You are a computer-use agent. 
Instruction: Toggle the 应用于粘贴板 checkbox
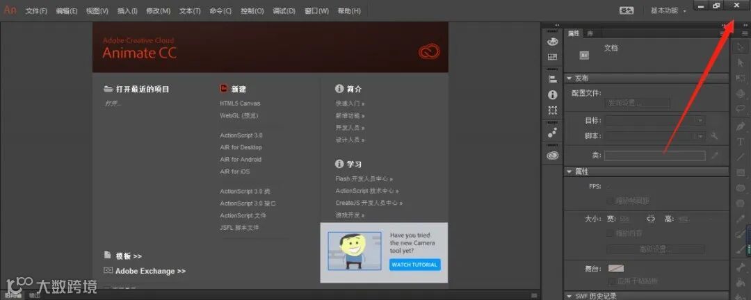[611, 281]
